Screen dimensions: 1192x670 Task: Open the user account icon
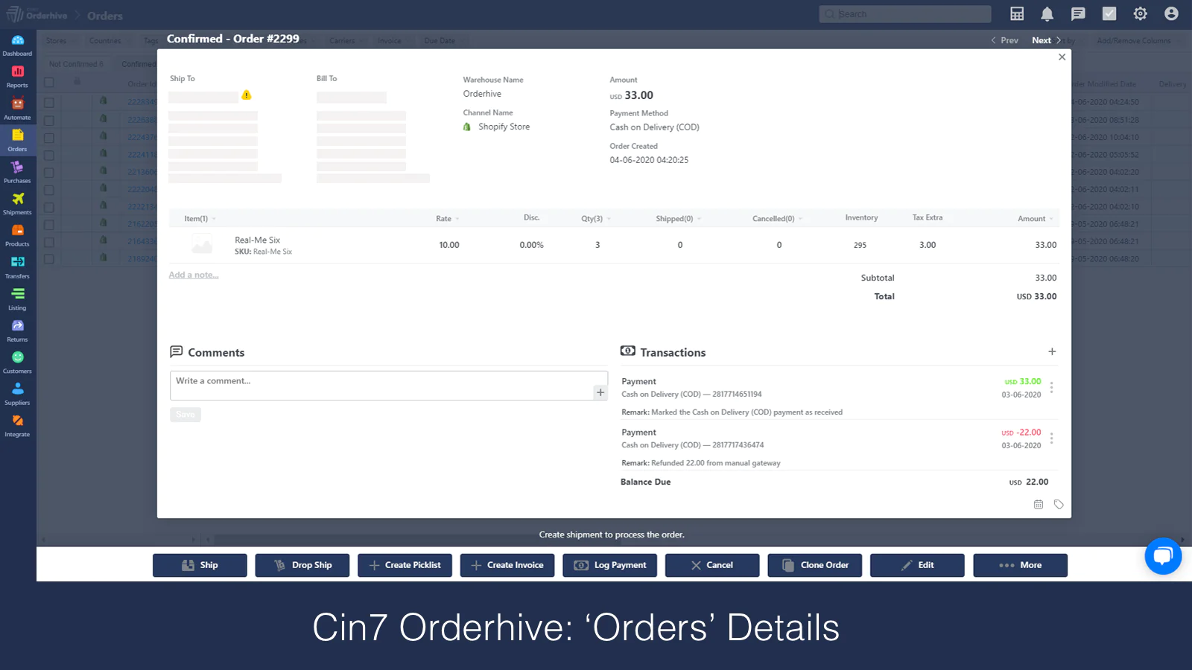(1171, 13)
